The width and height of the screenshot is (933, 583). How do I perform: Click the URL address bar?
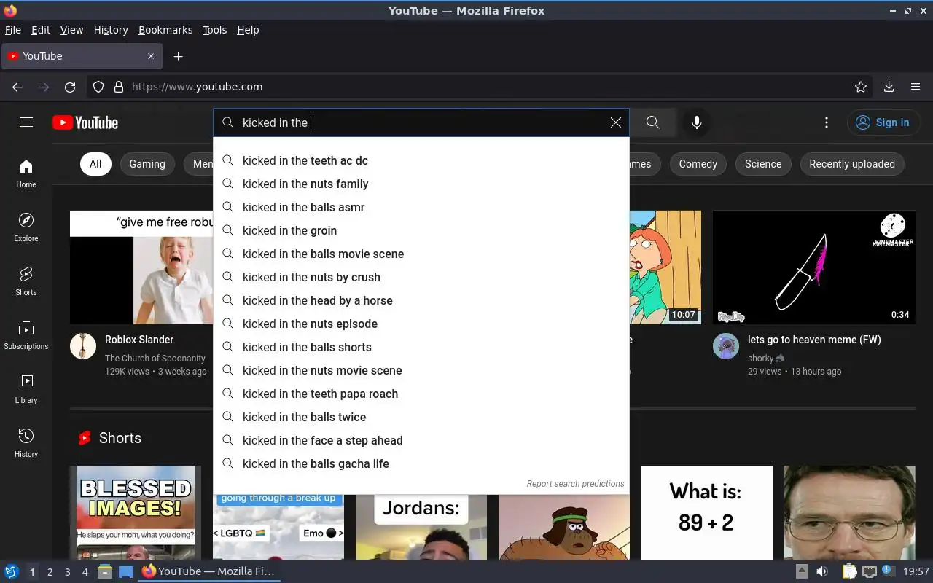click(x=481, y=87)
